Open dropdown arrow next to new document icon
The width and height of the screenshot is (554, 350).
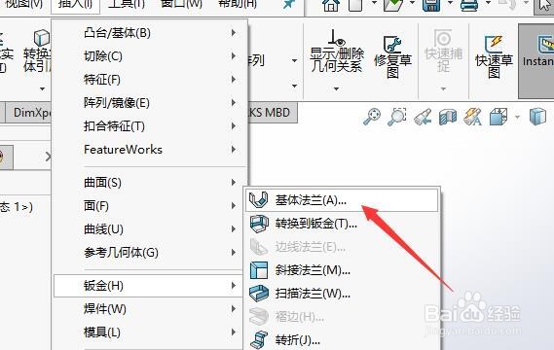point(374,4)
